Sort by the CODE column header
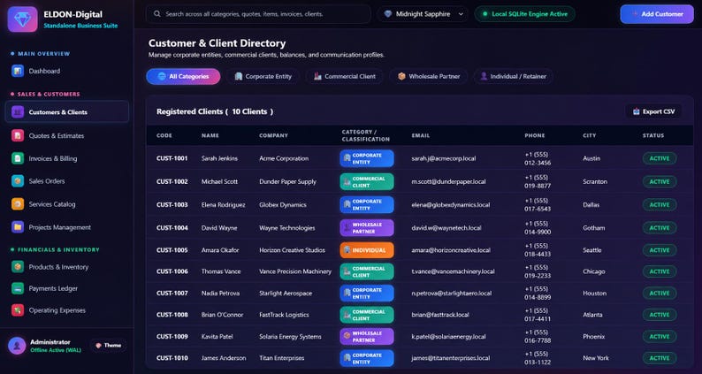This screenshot has height=374, width=702. (164, 135)
